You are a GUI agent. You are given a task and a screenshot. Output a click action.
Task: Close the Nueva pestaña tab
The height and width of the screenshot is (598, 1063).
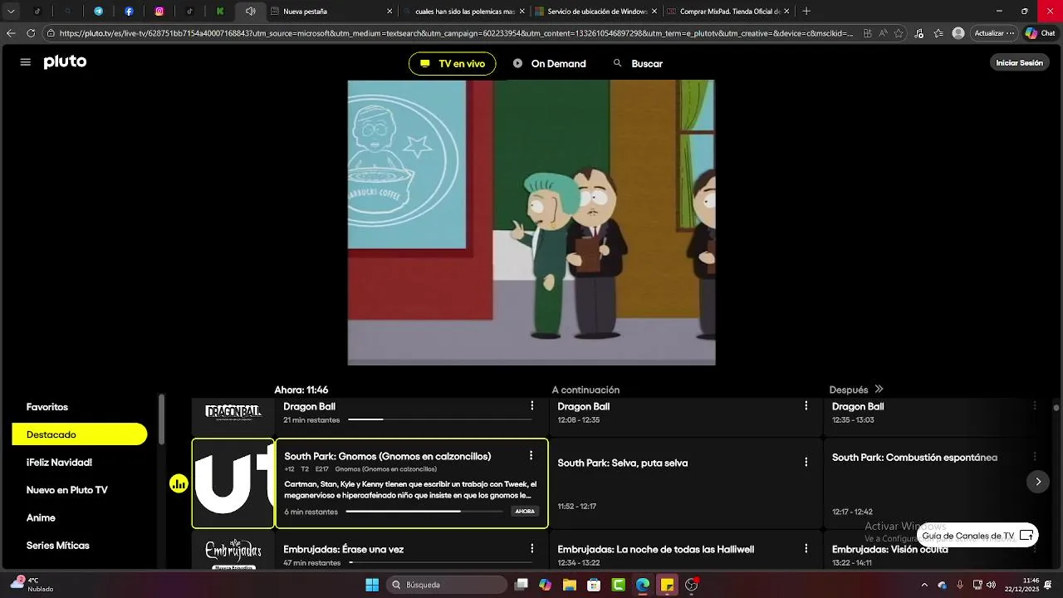tap(389, 12)
